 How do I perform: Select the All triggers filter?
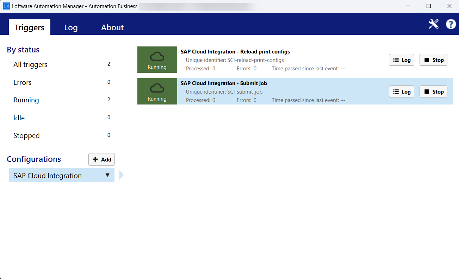(30, 64)
